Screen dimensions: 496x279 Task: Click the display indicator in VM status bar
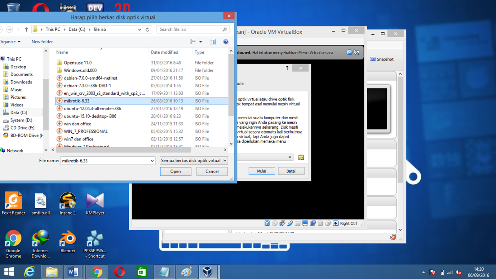305,223
